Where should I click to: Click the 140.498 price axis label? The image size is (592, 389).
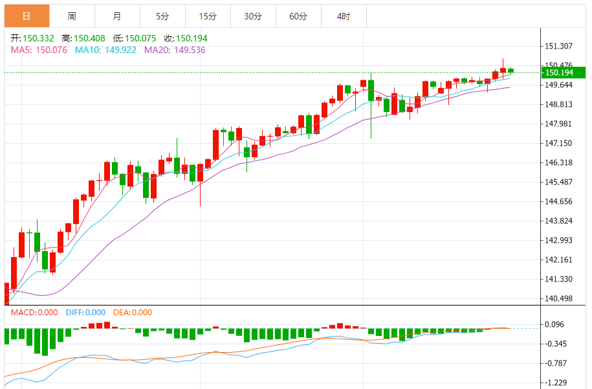point(558,299)
